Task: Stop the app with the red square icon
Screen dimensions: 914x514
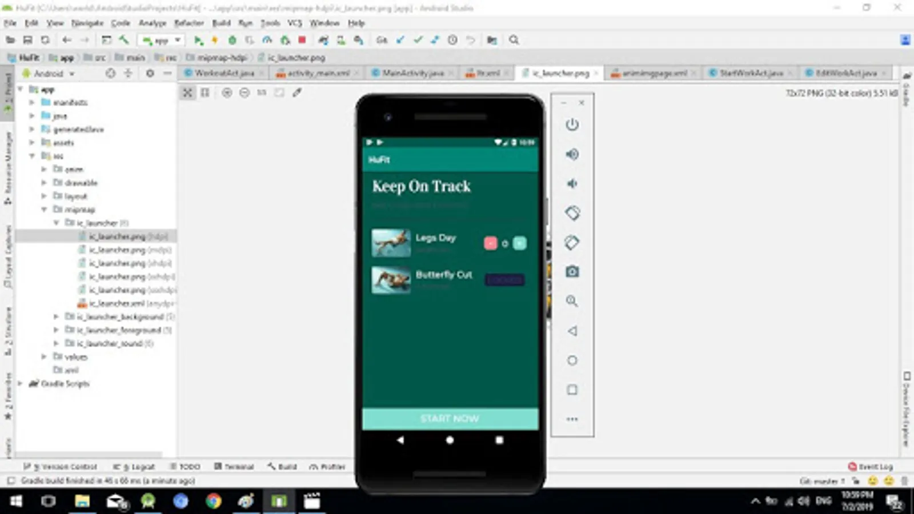Action: [x=302, y=40]
